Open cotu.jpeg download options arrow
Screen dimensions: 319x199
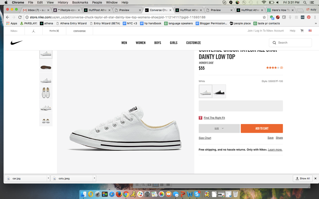pyautogui.click(x=94, y=178)
